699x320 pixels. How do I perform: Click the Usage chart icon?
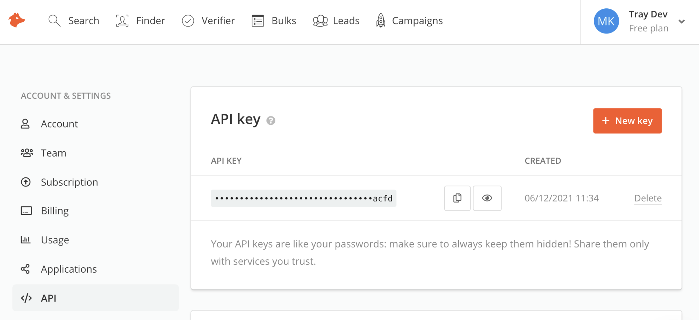pyautogui.click(x=25, y=239)
